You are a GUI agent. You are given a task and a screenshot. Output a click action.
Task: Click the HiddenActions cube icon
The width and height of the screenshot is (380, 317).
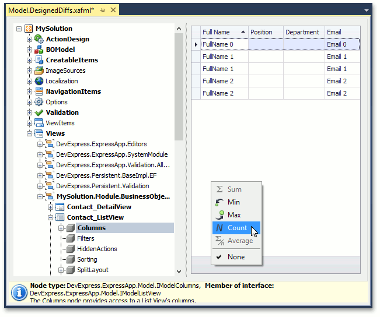click(70, 249)
